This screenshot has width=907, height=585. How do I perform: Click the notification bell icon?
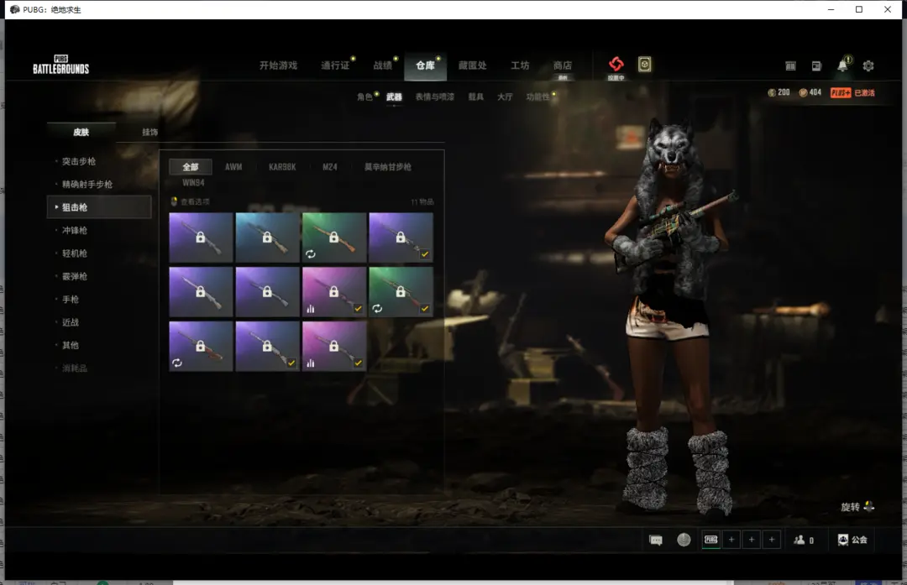(842, 65)
